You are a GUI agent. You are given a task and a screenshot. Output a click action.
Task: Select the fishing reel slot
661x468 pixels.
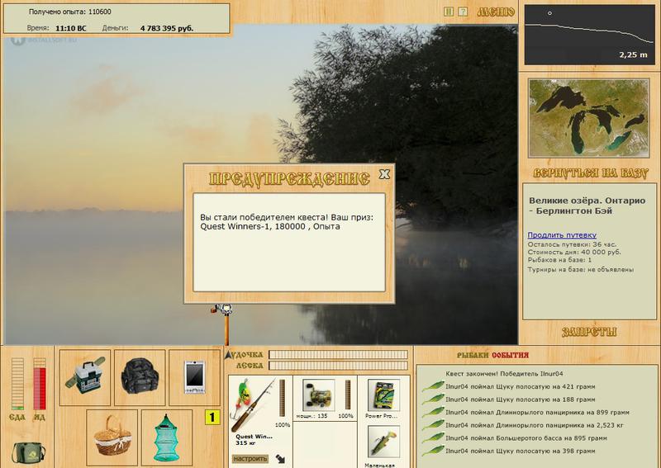point(317,397)
